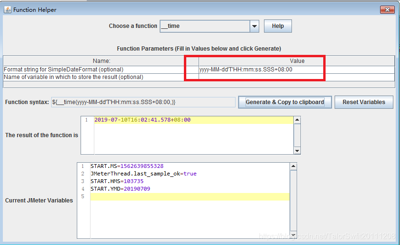Close the Function Helper window
This screenshot has width=400, height=245.
click(387, 9)
